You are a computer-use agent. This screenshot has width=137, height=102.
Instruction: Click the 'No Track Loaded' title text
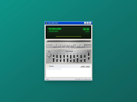pos(55,29)
